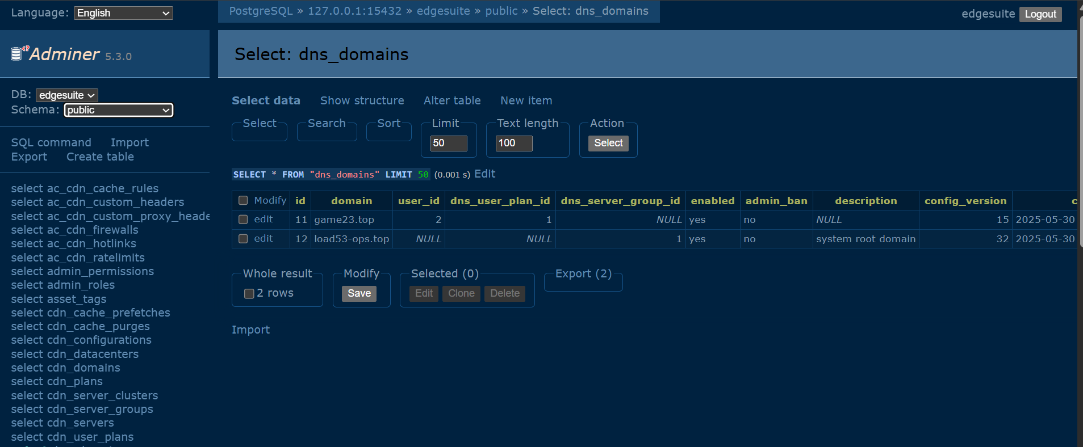
Task: Switch to Show structure tab
Action: pos(362,100)
